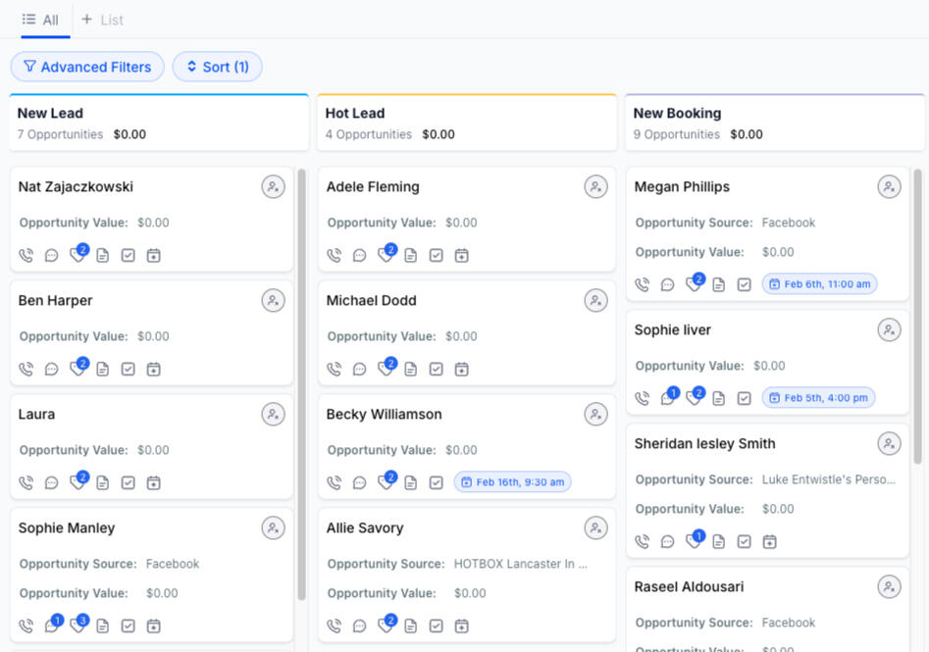
Task: Click the Feb 6th, 11:00 am appointment badge
Action: tap(819, 284)
